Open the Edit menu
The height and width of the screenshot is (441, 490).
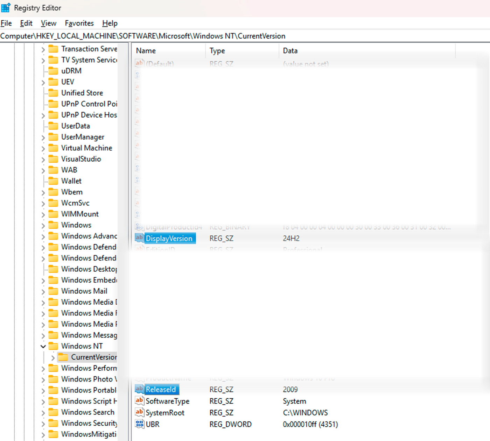click(26, 23)
